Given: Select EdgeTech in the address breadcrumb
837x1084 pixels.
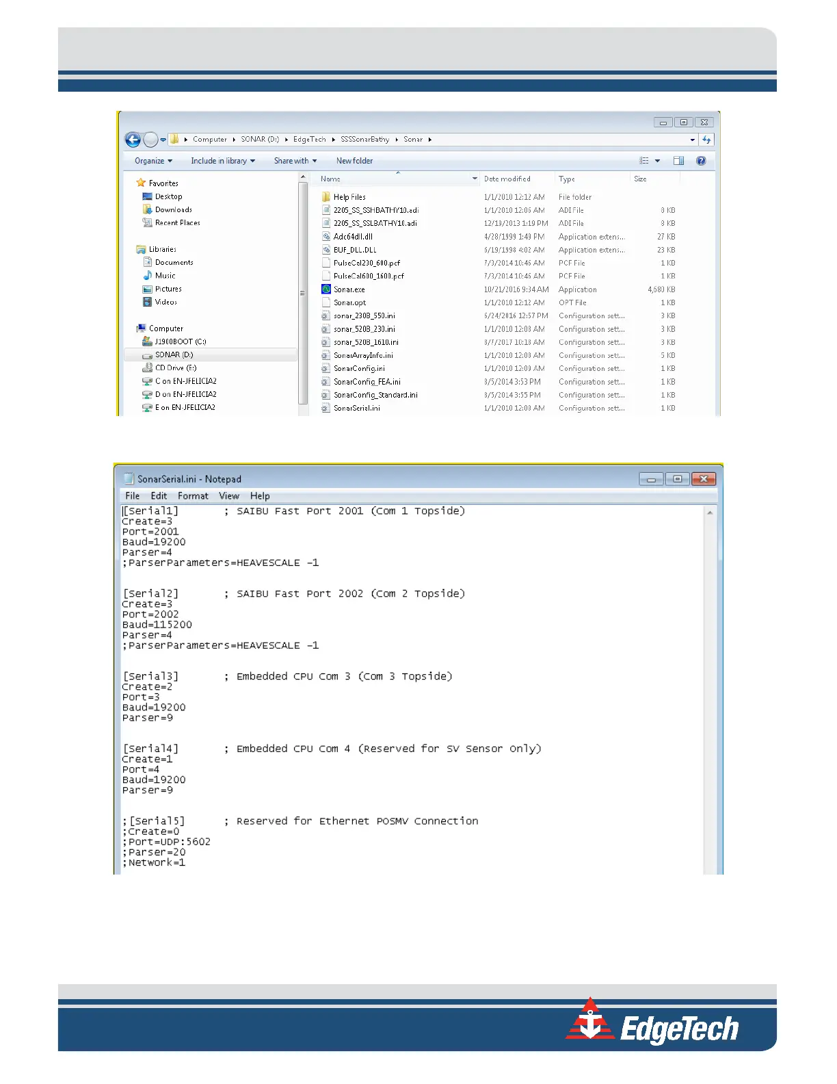Looking at the screenshot, I should (310, 140).
